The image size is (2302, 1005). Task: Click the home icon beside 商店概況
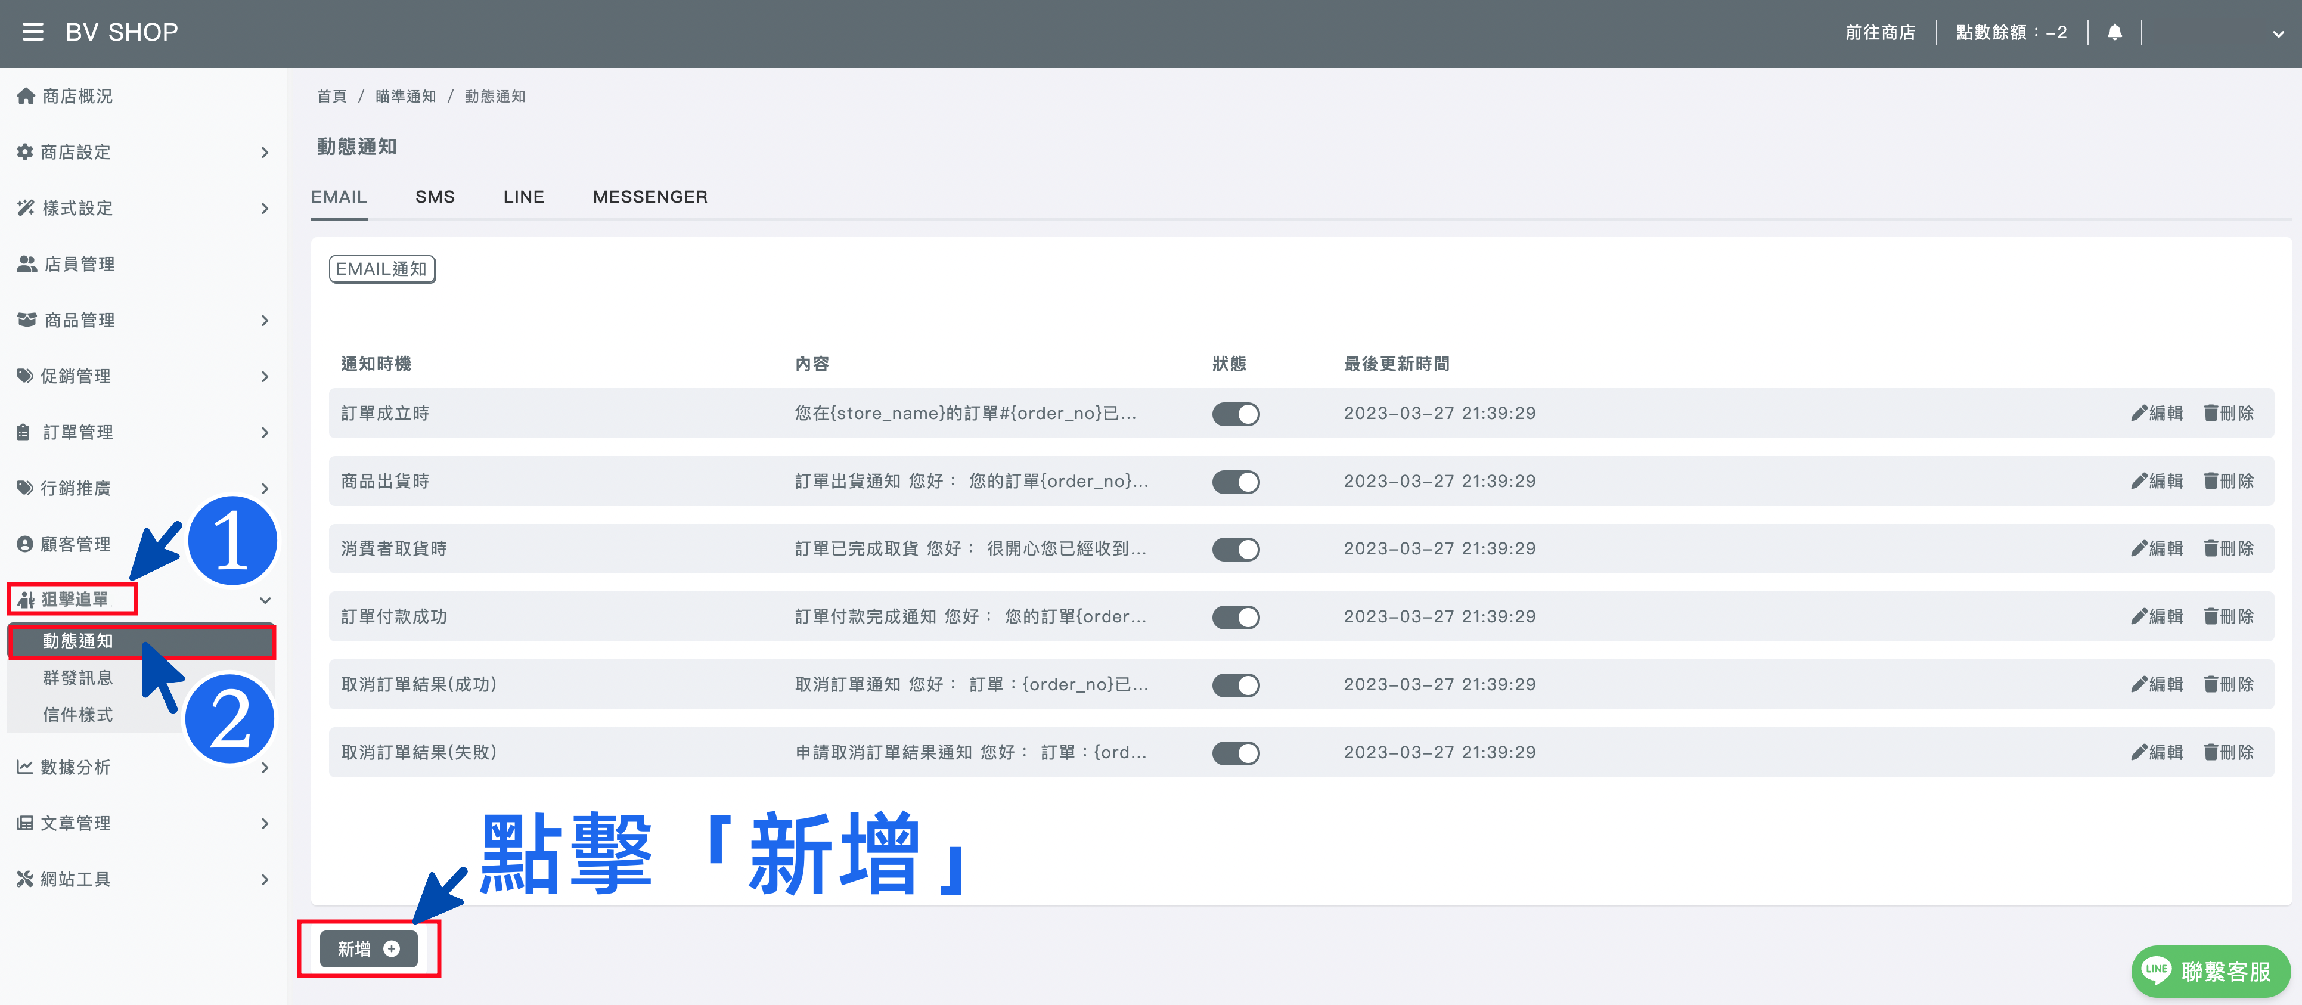26,95
